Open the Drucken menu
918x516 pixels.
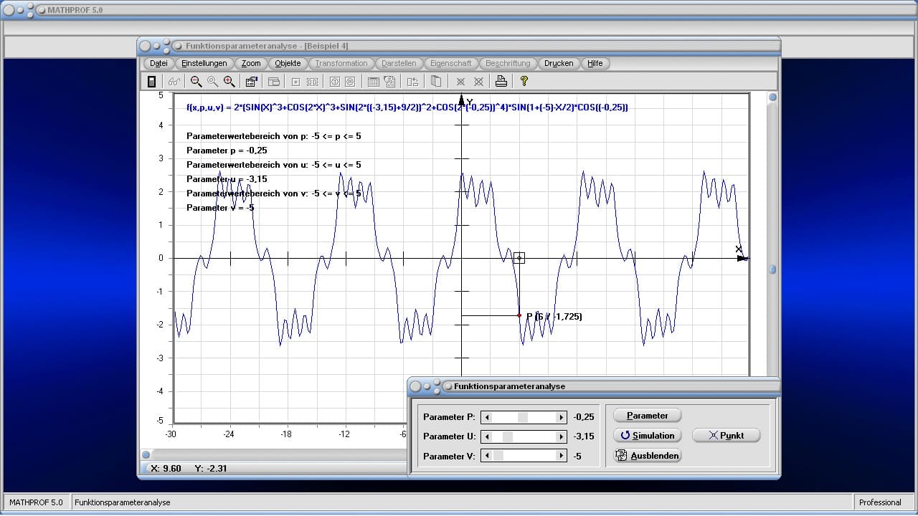(559, 63)
